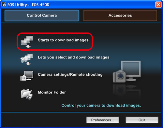Click the down arrow under the checkmarked images
This screenshot has width=163, height=128.
pyautogui.click(x=28, y=64)
